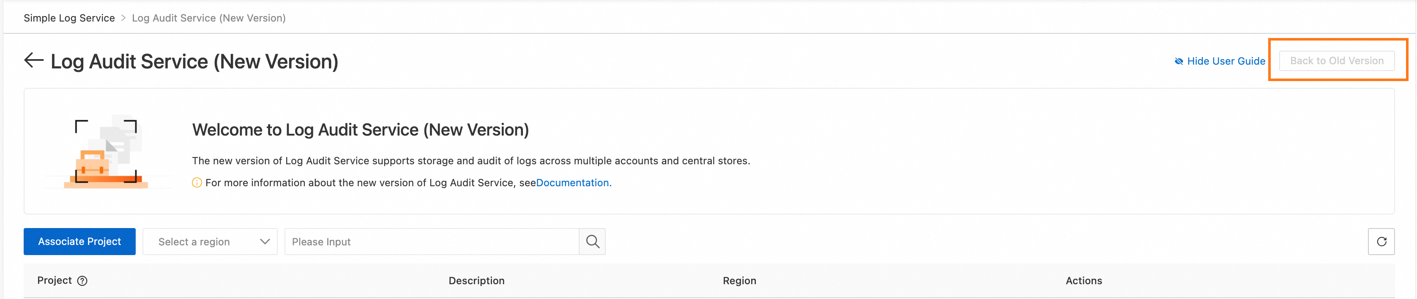
Task: Click the help question mark next to Project
Action: click(82, 281)
